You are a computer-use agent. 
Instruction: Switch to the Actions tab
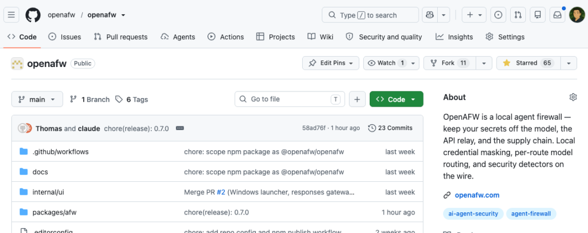click(x=226, y=37)
